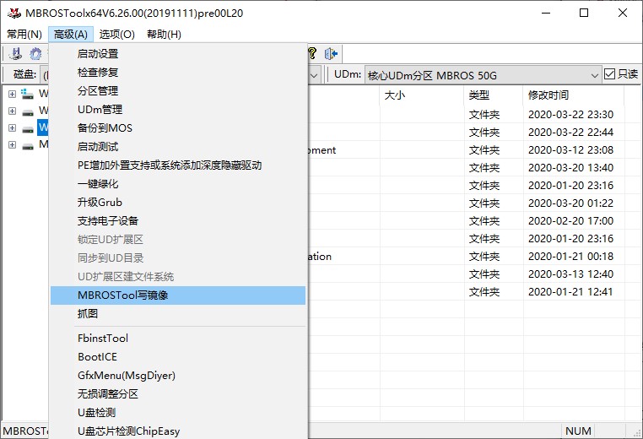Click the gear settings toolbar icon

pyautogui.click(x=35, y=53)
